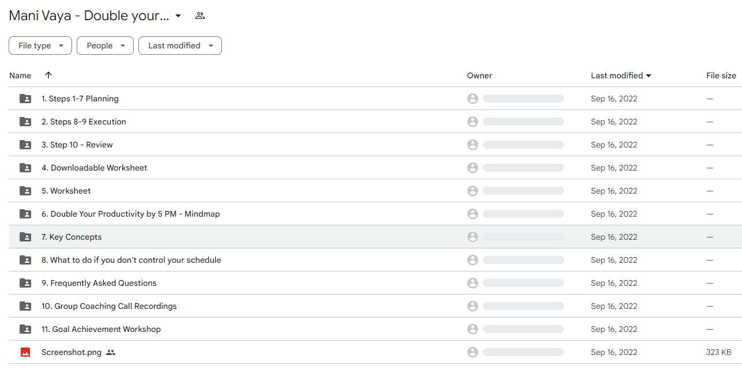Click the folder icon for Key Concepts

click(x=25, y=237)
